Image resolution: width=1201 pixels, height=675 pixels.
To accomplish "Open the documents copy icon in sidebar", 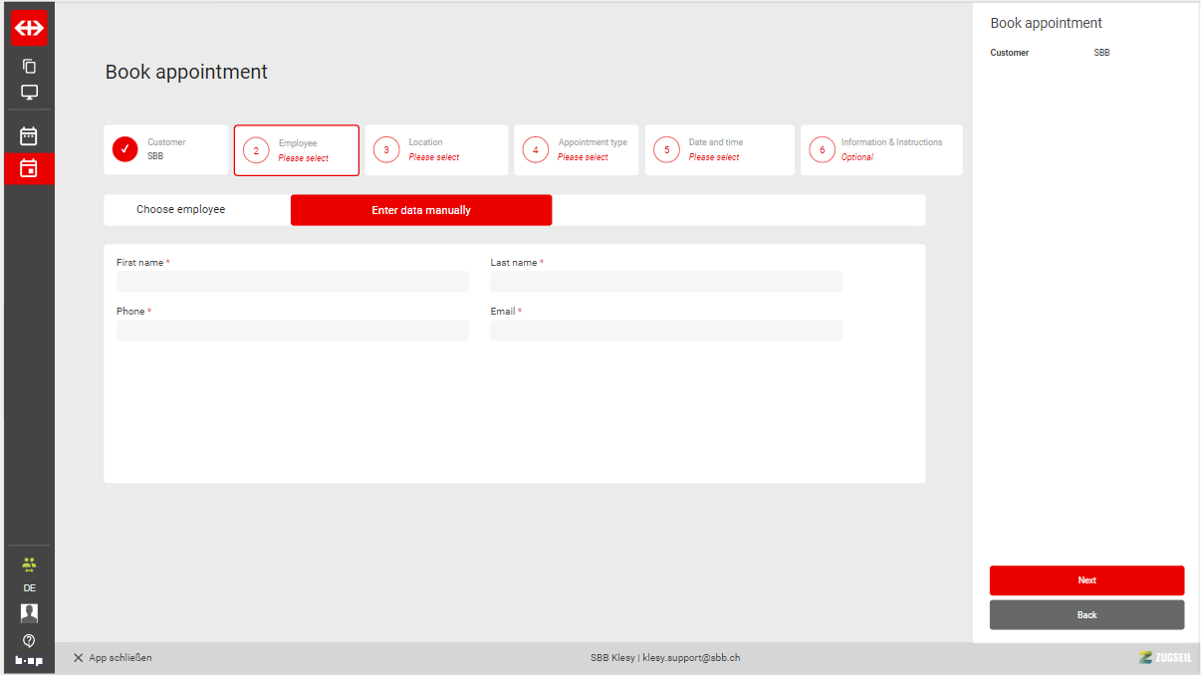I will [x=29, y=67].
